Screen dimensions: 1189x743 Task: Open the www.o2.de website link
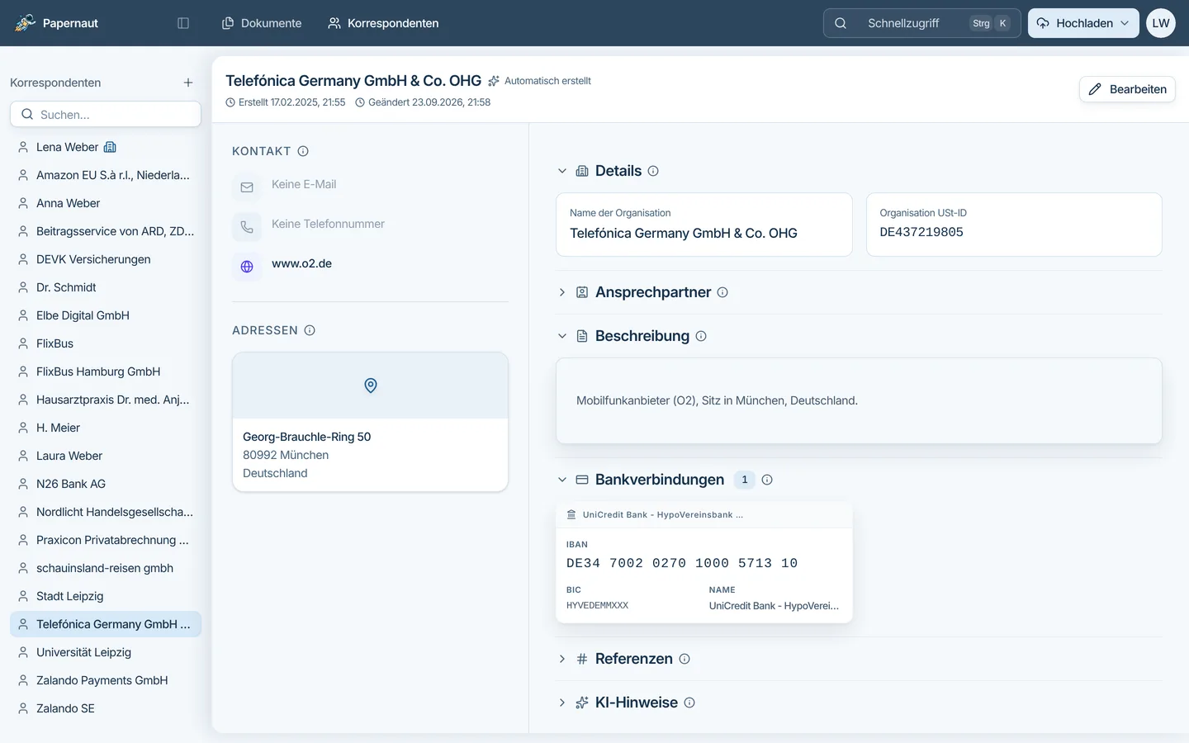point(301,263)
